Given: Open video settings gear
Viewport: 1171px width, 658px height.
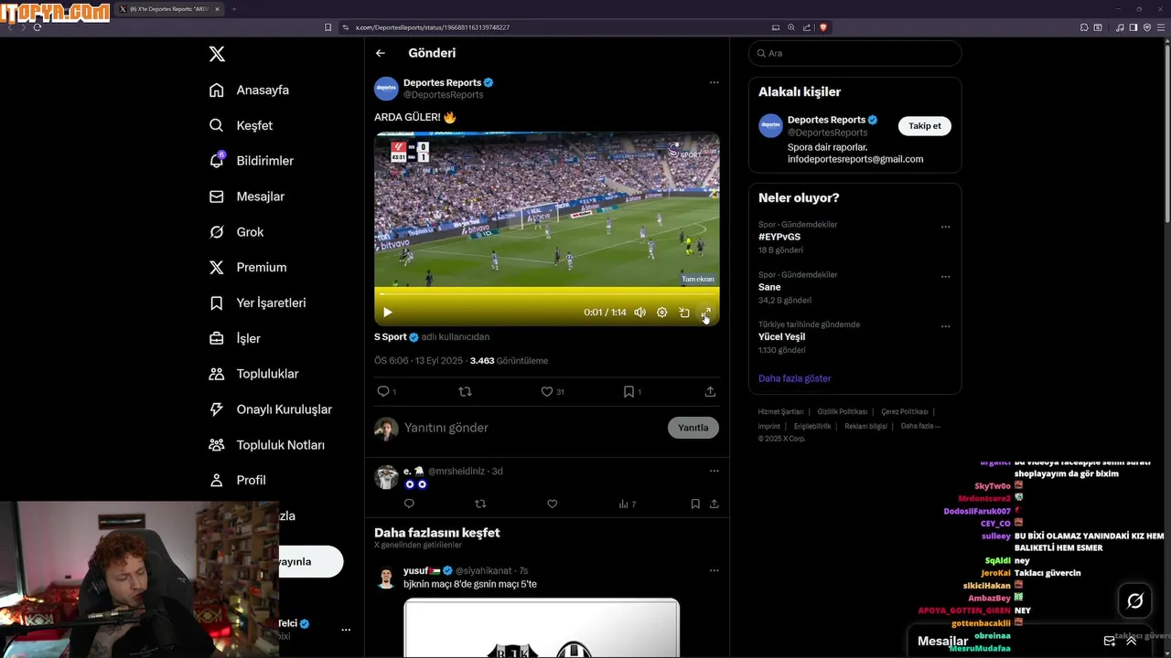Looking at the screenshot, I should coord(662,313).
